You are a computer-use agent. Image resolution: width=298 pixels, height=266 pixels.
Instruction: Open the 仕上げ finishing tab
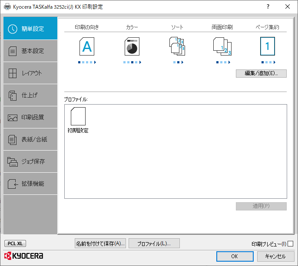(x=30, y=95)
